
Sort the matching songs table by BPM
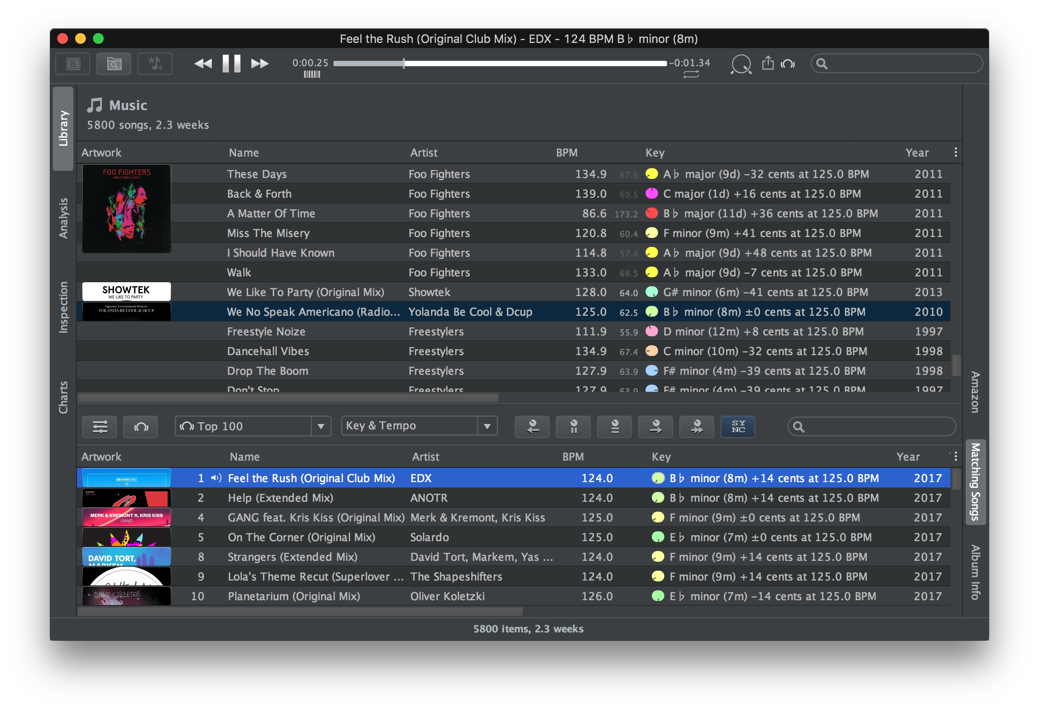pos(573,457)
